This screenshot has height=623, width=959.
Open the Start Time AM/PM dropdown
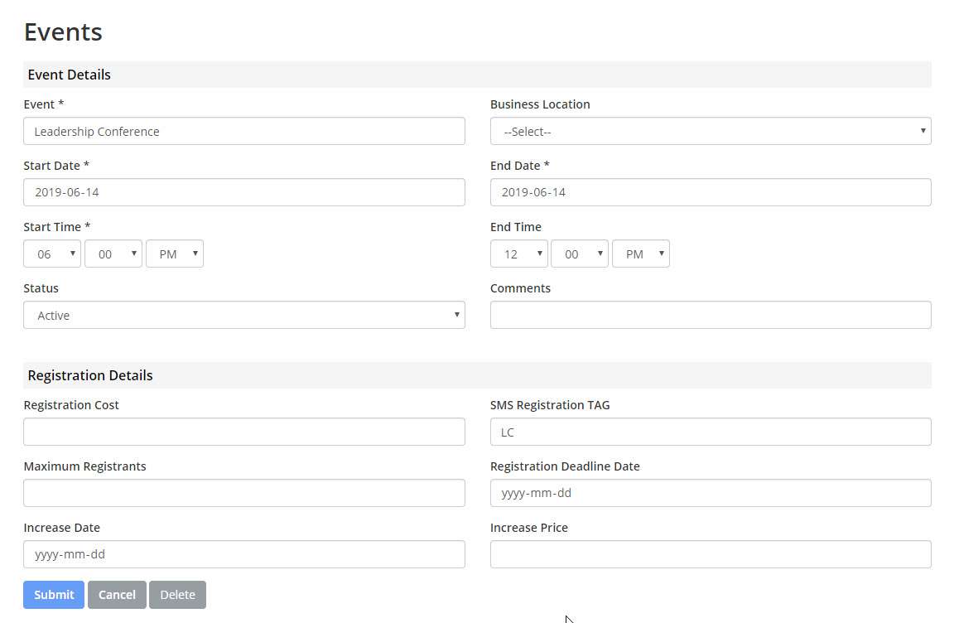click(x=174, y=254)
